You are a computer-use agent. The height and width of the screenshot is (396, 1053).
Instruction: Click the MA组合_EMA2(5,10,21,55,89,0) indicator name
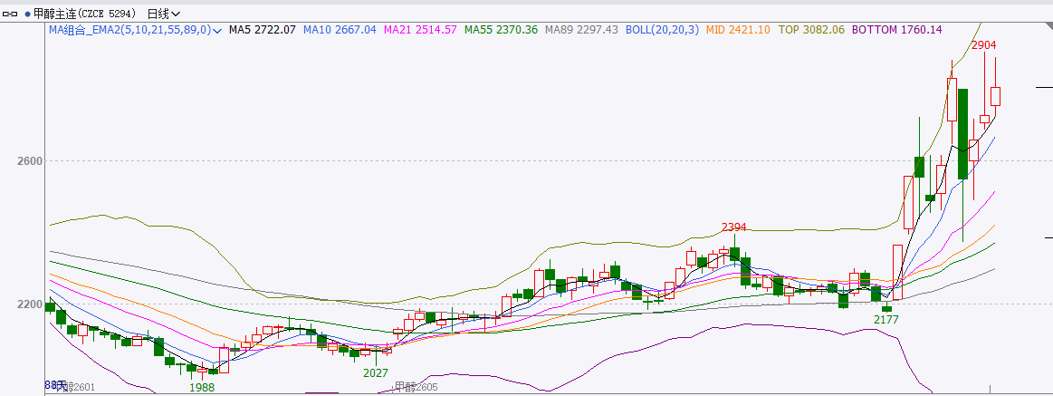[x=129, y=30]
